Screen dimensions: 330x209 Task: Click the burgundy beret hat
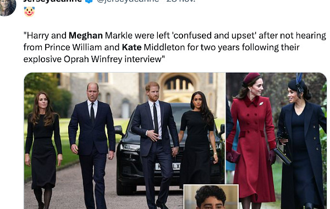[251, 78]
